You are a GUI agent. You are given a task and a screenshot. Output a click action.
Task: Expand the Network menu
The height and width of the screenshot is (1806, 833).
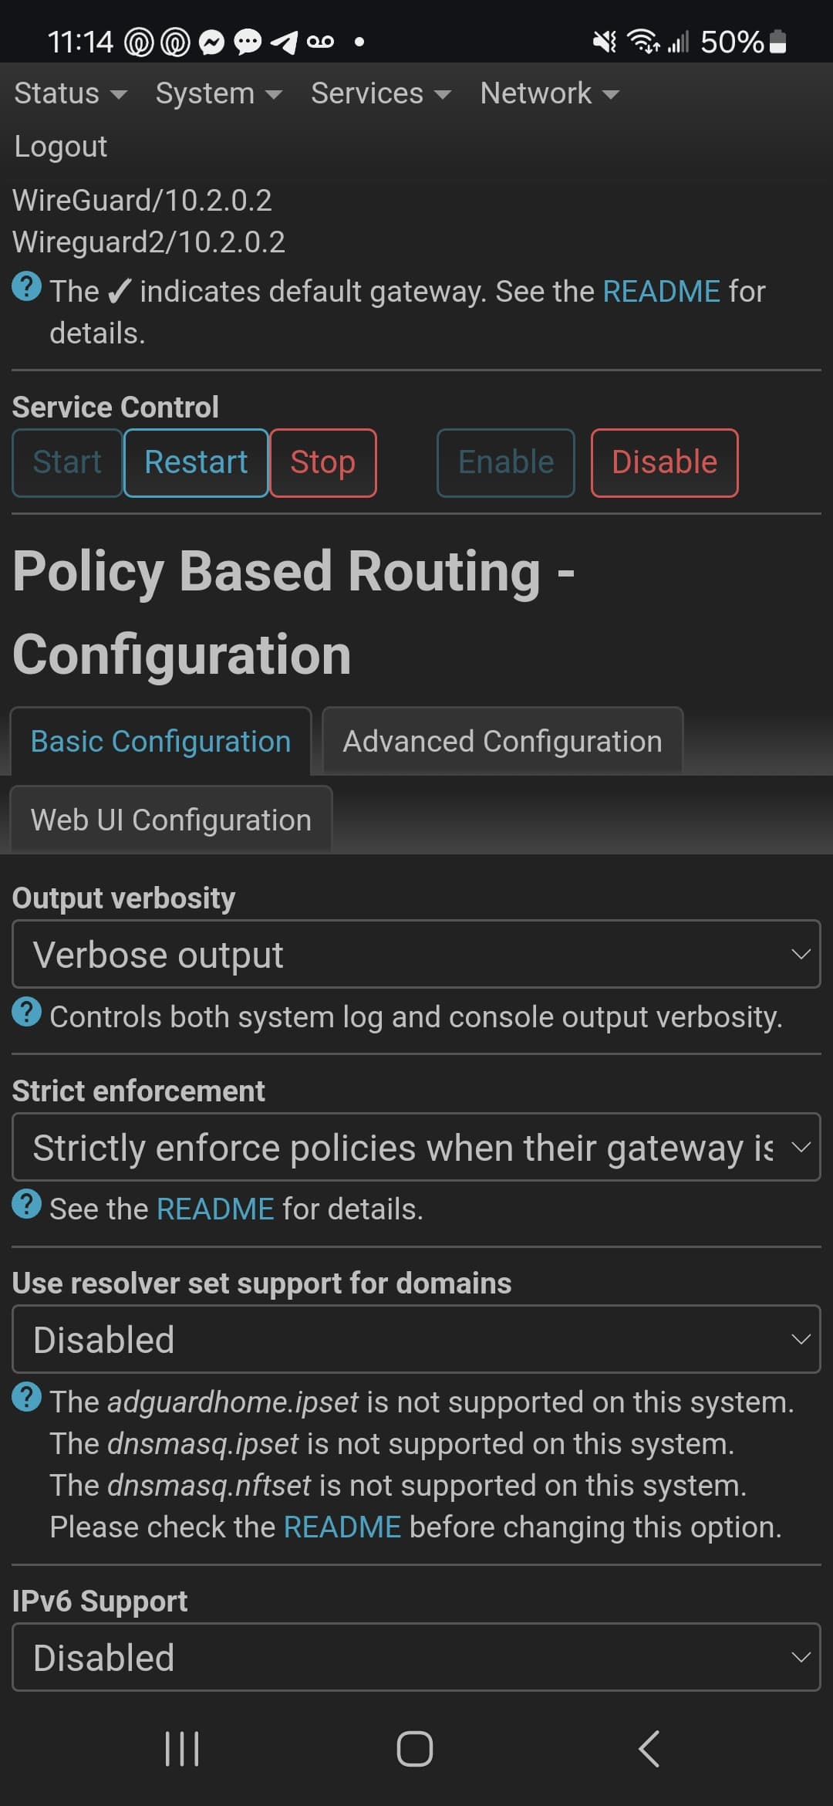[549, 93]
